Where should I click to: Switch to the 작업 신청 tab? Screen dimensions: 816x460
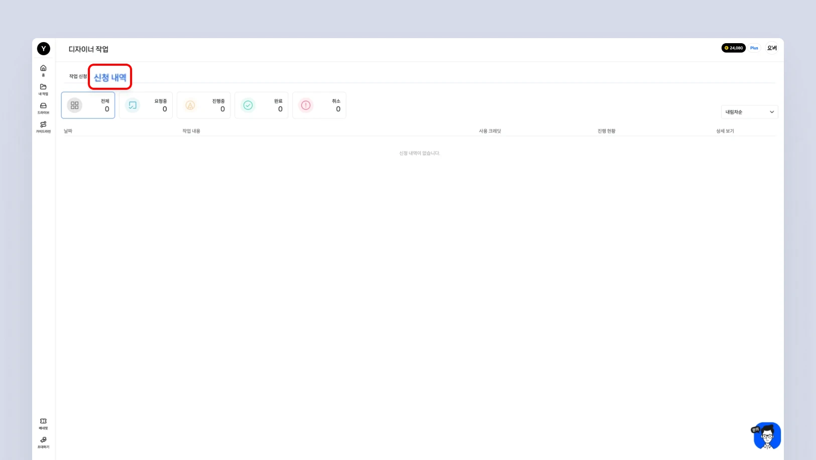(x=78, y=76)
